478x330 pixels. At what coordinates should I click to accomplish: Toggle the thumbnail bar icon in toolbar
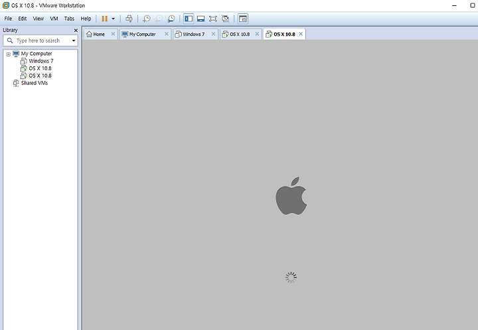[x=200, y=19]
